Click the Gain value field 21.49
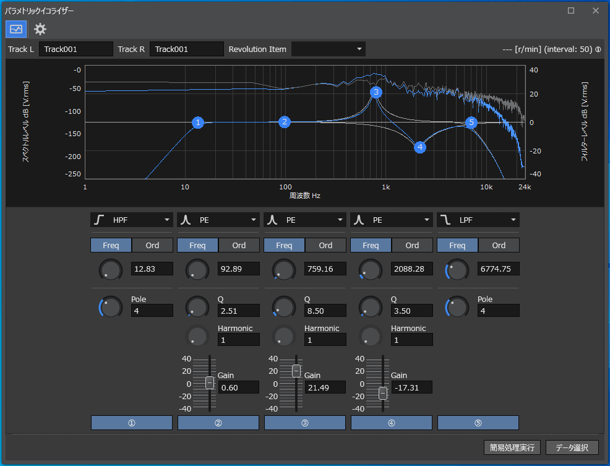Viewport: 610px width, 466px height. point(325,387)
